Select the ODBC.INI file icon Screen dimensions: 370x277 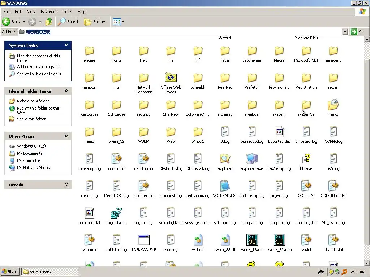(x=306, y=186)
